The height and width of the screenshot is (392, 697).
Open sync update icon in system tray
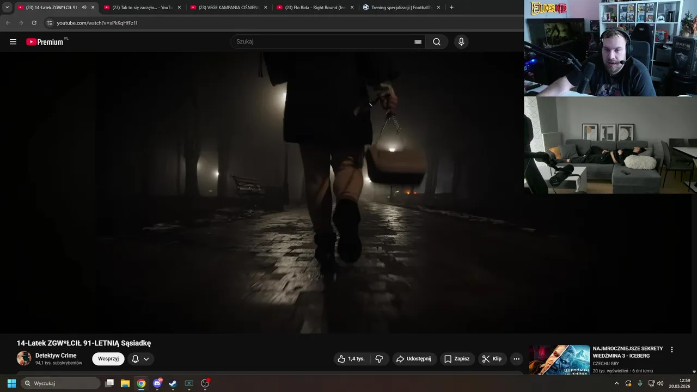point(628,383)
